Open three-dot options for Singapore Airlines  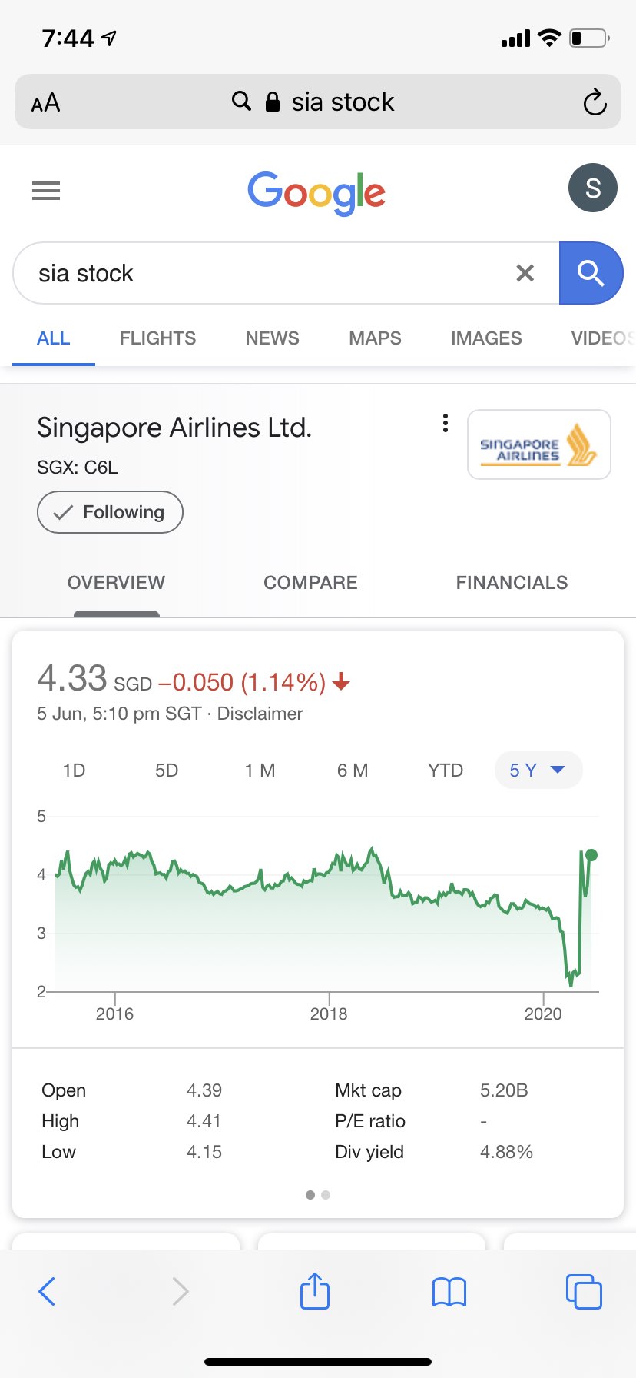(446, 423)
